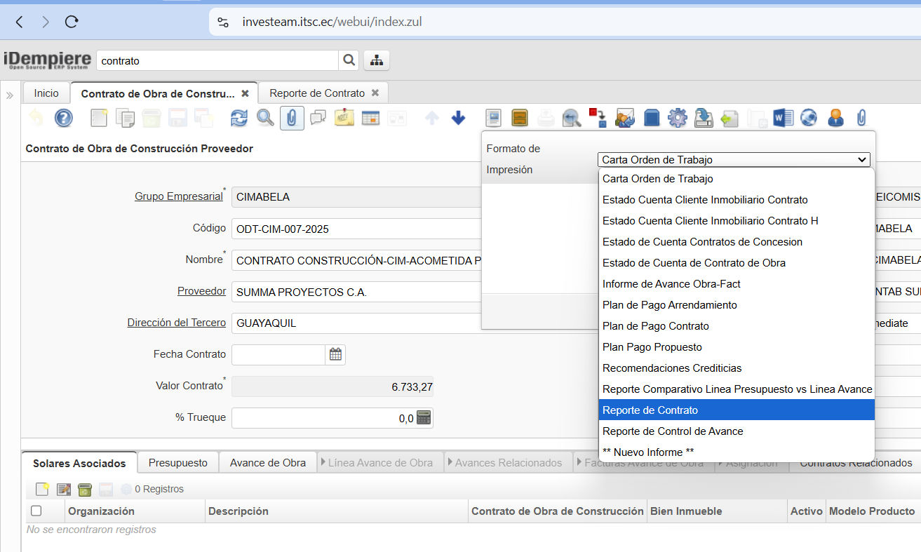Open the menu tree icon beside search

click(377, 60)
